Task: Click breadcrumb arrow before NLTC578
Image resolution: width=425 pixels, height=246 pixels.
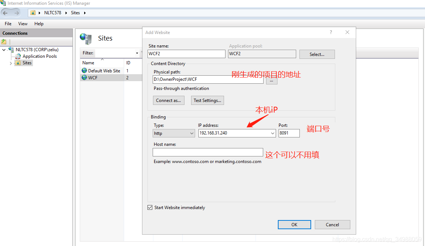Action: click(40, 13)
